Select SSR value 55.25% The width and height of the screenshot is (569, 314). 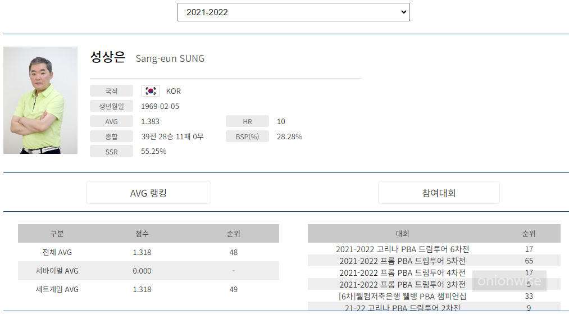[153, 151]
